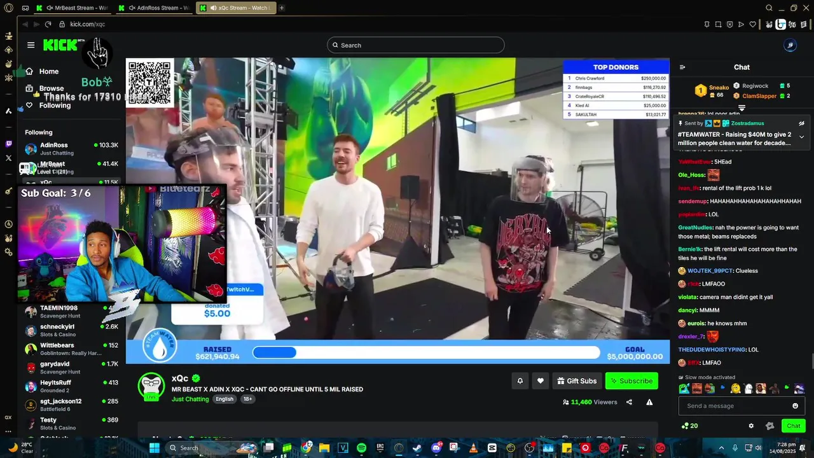The width and height of the screenshot is (814, 458).
Task: Open AdinRoss channel in Following list
Action: coord(71,149)
